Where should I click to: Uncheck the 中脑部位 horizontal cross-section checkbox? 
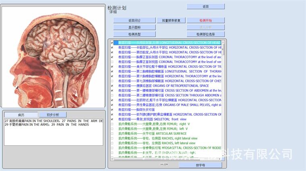(x=112, y=48)
